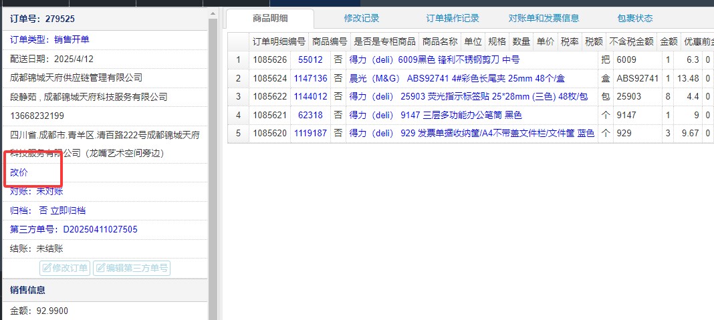Open the 得力 9147 三层多功能办公笔筒 link
The image size is (714, 320).
point(435,115)
